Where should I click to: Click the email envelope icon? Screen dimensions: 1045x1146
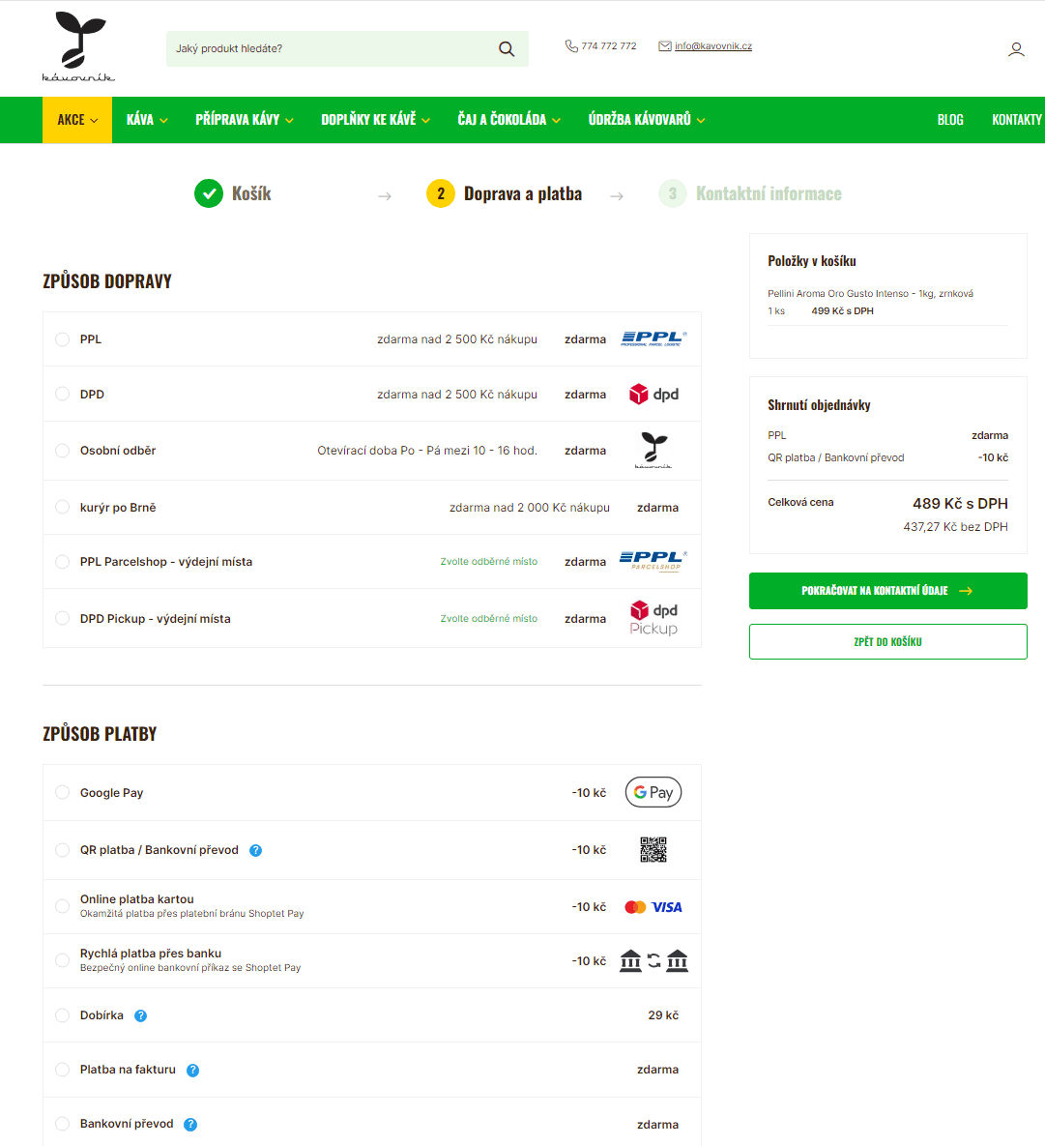(665, 46)
